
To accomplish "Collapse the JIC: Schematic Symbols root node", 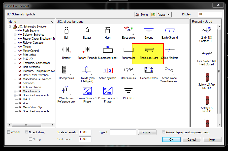I will tap(10, 27).
